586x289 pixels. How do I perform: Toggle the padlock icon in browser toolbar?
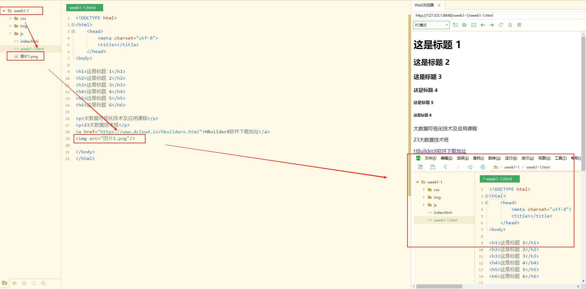coord(510,25)
